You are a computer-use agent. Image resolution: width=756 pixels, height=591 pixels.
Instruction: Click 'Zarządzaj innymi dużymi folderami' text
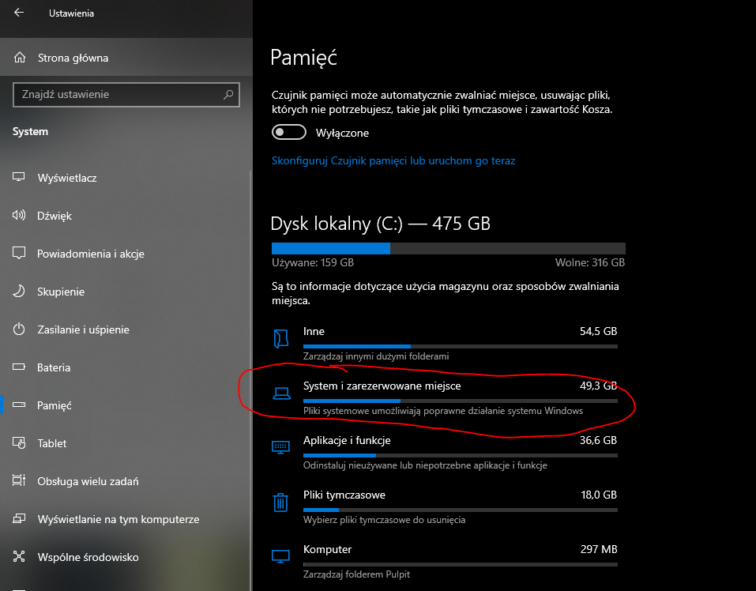(376, 356)
